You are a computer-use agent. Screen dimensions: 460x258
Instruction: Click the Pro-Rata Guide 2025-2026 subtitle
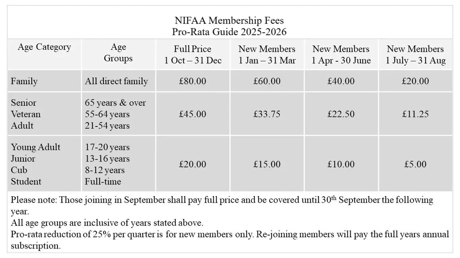[x=229, y=32]
